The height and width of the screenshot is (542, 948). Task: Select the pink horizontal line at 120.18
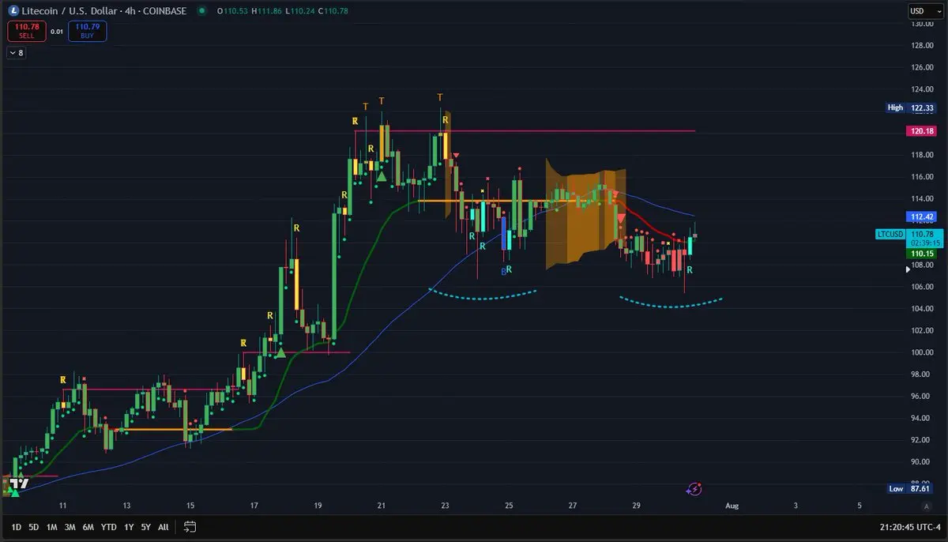pyautogui.click(x=525, y=131)
